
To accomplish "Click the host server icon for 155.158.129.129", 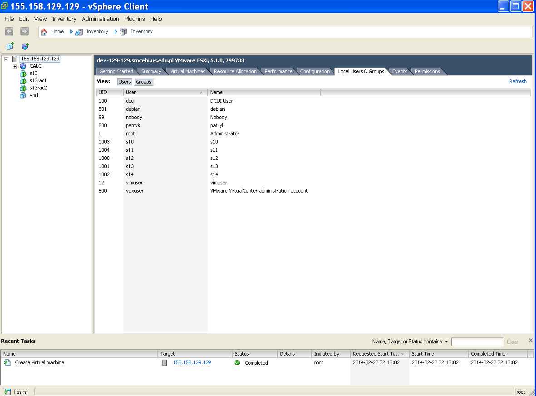I will pyautogui.click(x=15, y=59).
